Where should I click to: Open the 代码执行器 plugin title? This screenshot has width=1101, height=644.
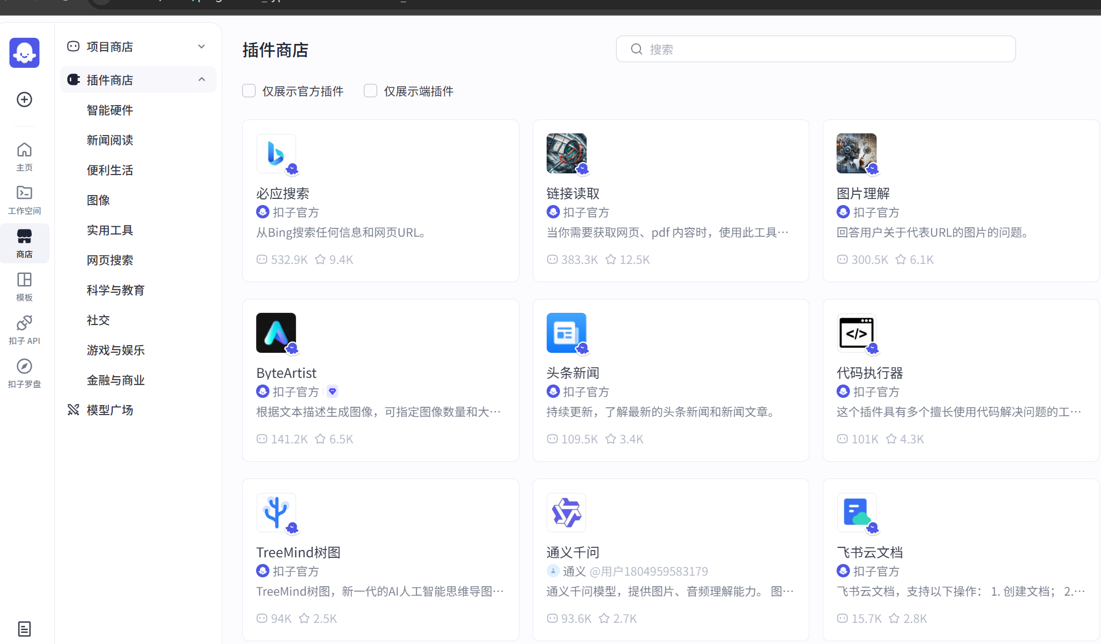[870, 373]
